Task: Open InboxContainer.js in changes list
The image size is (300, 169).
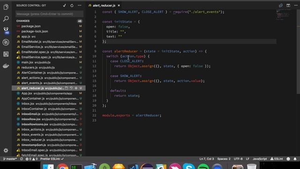Action: click(x=49, y=109)
